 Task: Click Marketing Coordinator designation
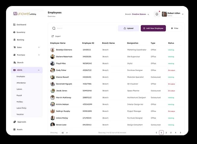coord(137,50)
